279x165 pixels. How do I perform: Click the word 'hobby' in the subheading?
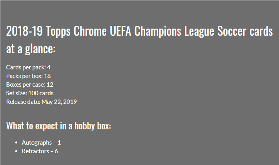84,127
